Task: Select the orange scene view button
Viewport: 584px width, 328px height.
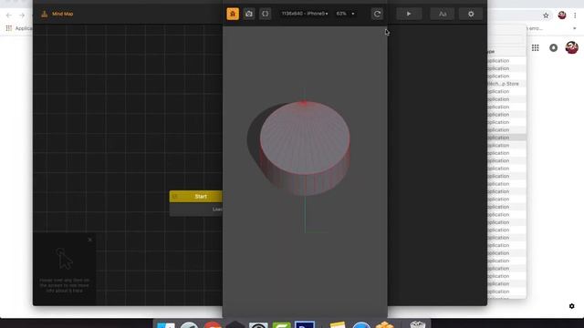Action: click(233, 14)
